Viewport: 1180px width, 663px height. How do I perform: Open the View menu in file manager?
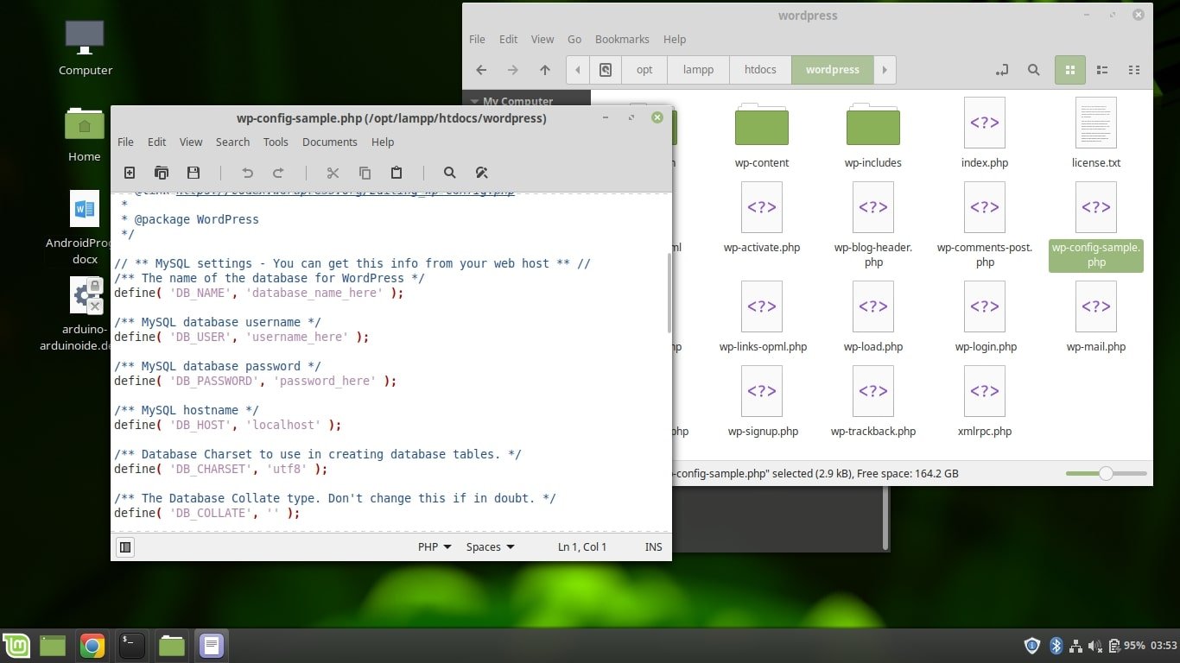pos(542,39)
